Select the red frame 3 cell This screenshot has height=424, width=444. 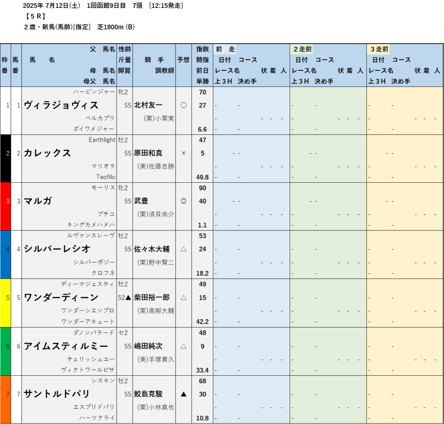point(6,206)
